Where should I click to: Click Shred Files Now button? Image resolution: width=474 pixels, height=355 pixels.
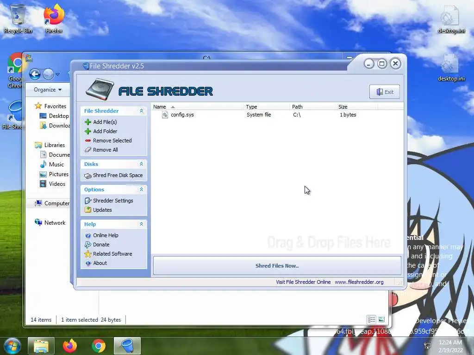[277, 266]
